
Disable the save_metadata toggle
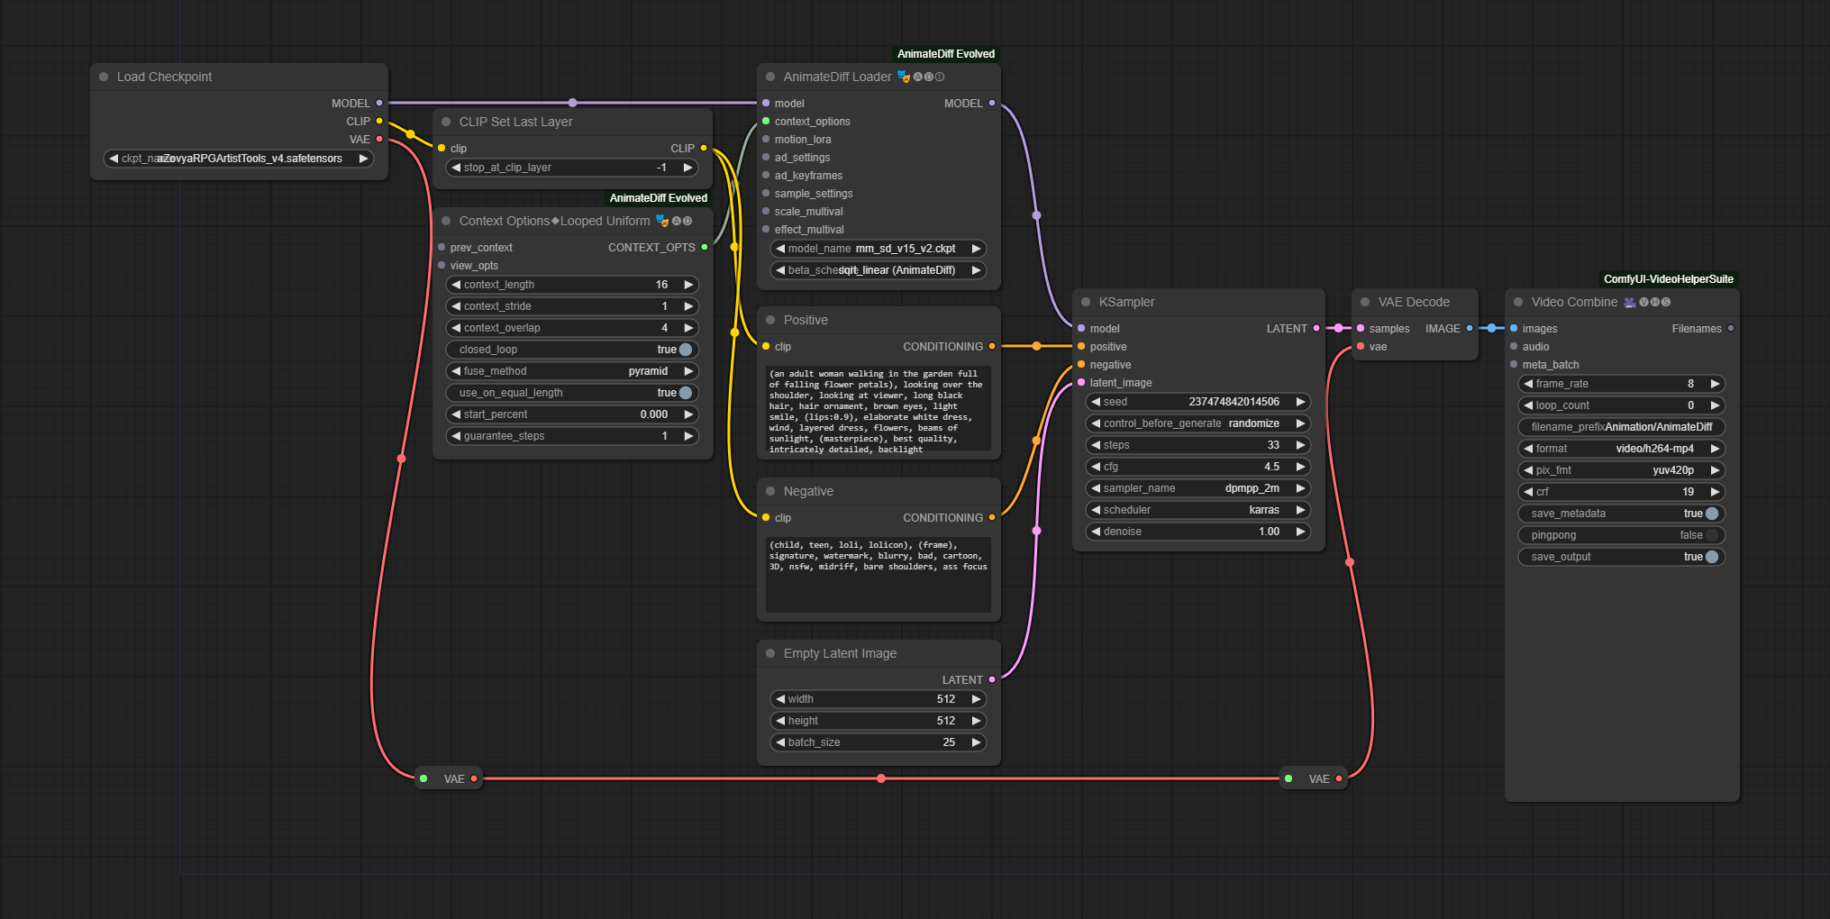(1711, 514)
